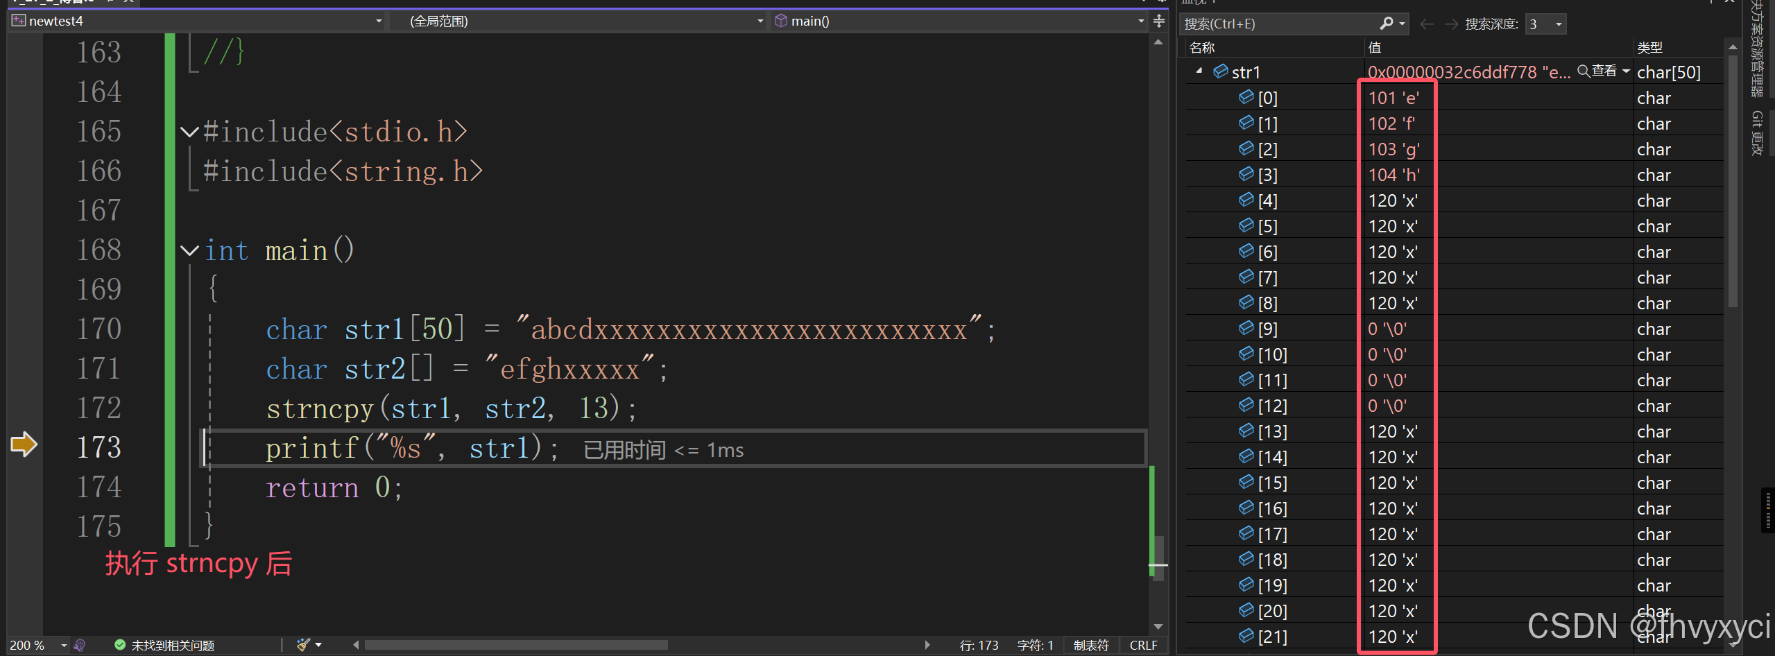Click the editor vertical scrollbar up arrow
This screenshot has height=656, width=1775.
[x=1158, y=43]
